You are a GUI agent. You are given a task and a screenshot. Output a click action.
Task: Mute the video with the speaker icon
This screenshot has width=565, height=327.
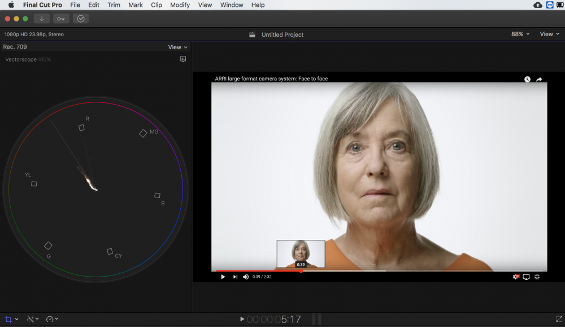246,277
